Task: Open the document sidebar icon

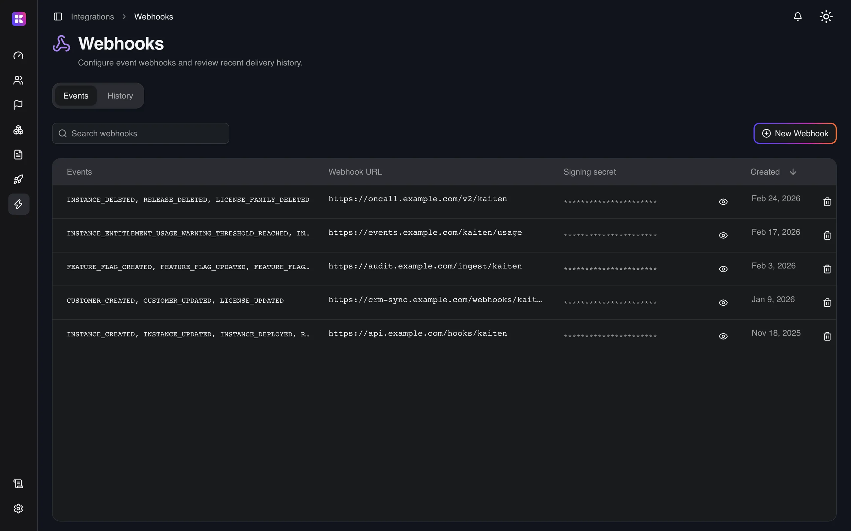Action: (x=18, y=155)
